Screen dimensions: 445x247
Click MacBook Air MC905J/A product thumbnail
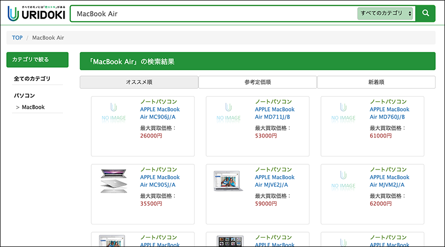point(114,181)
